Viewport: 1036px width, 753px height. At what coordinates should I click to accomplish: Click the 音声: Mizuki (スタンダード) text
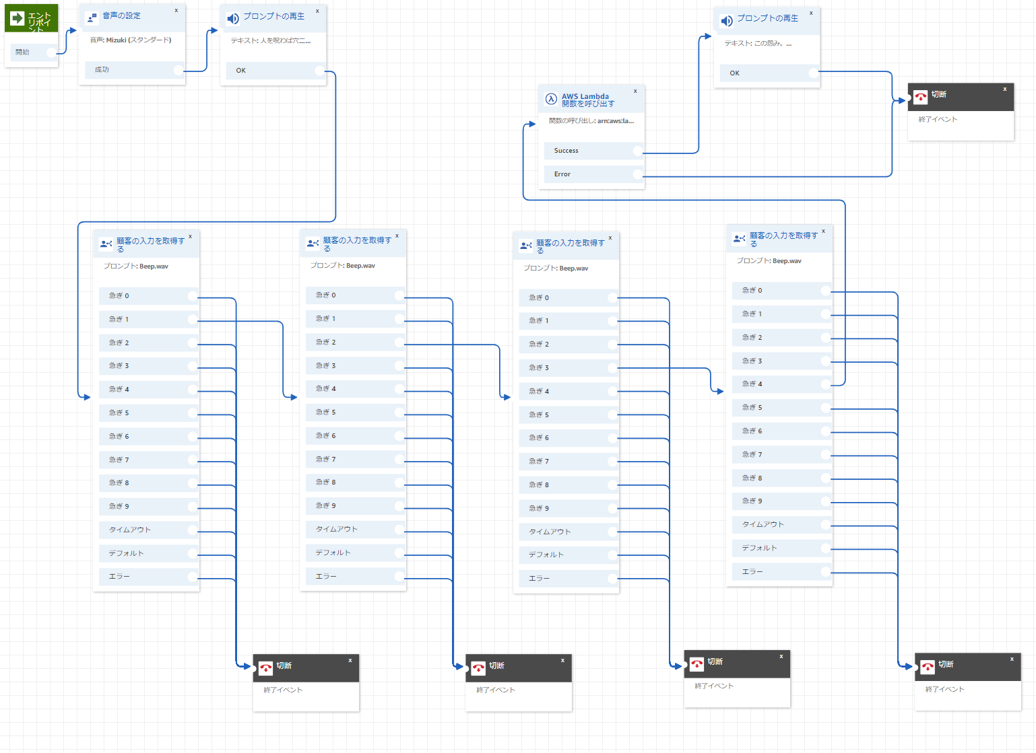131,40
